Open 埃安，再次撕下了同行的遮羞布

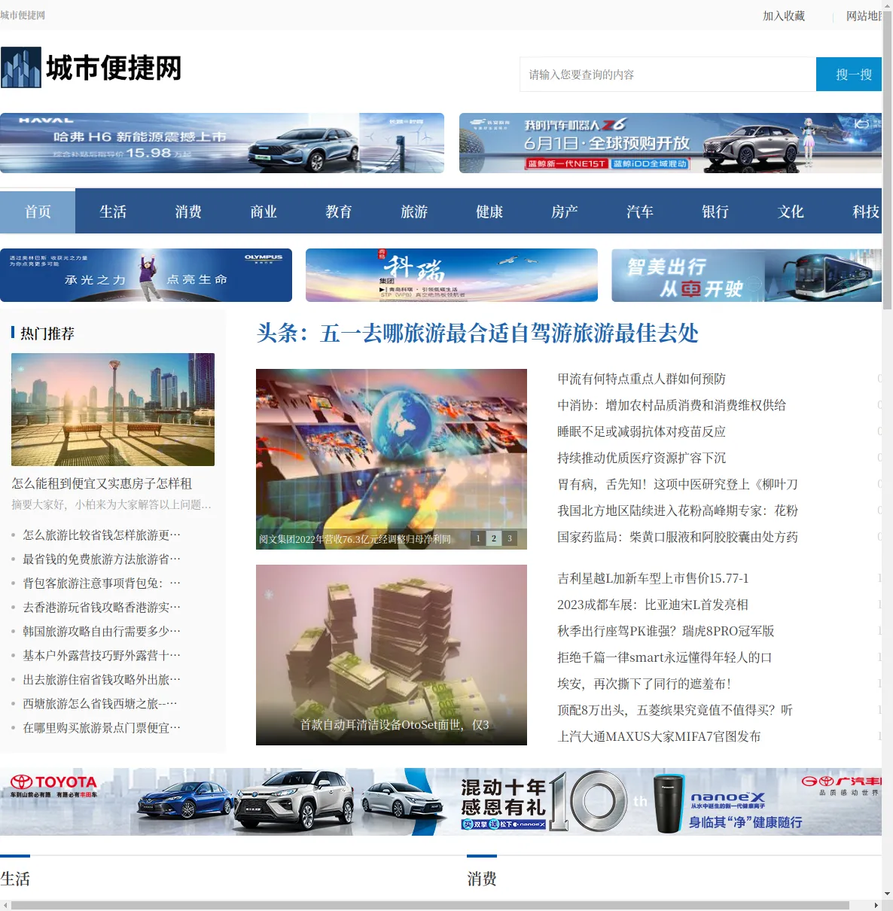pyautogui.click(x=644, y=684)
